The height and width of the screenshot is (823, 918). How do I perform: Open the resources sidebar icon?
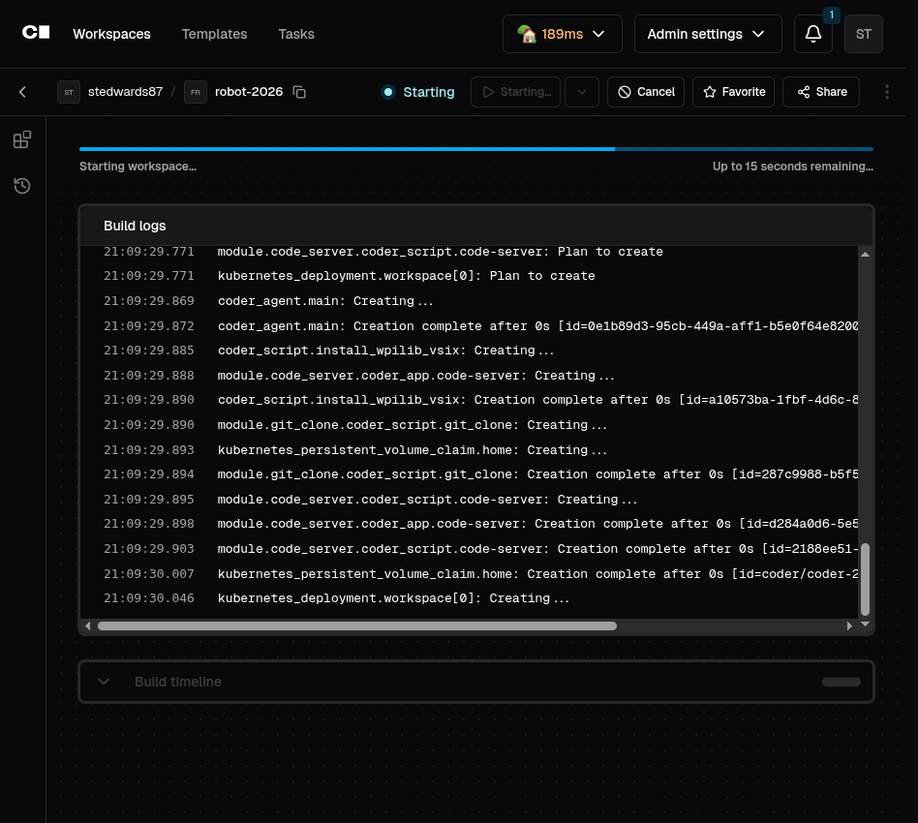[22, 139]
